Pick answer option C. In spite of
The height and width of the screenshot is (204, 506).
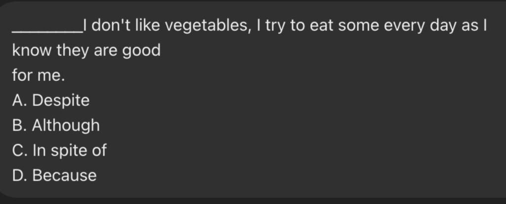click(59, 150)
